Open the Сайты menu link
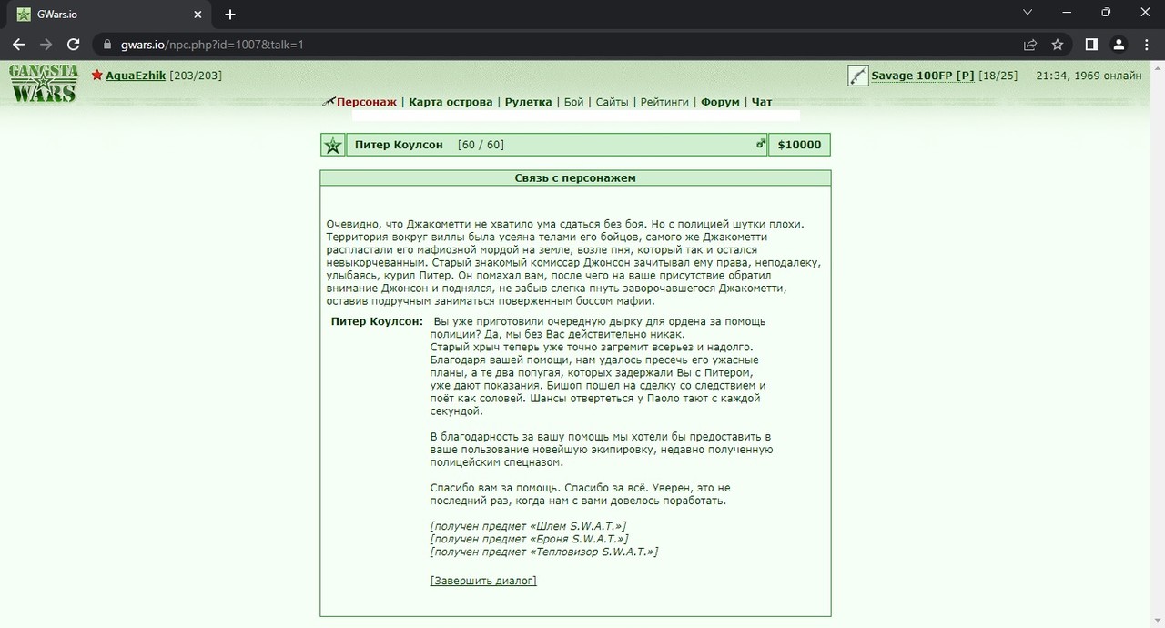Image resolution: width=1165 pixels, height=628 pixels. 612,102
